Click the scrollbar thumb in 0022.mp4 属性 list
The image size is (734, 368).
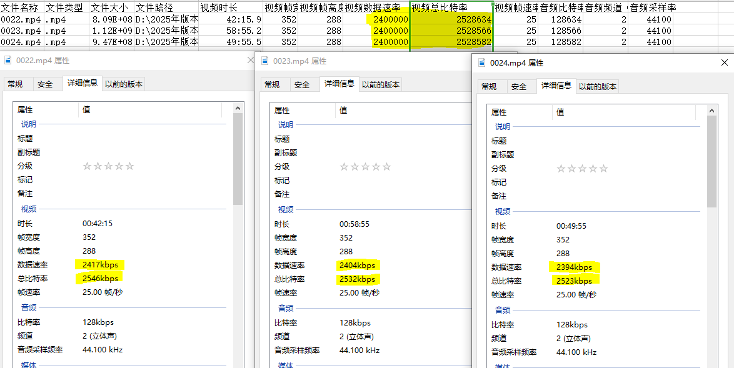pos(238,159)
